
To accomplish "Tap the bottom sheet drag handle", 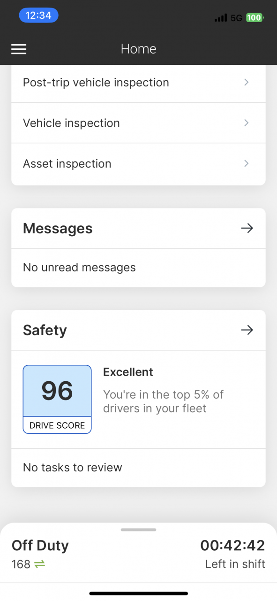I will pos(138,530).
